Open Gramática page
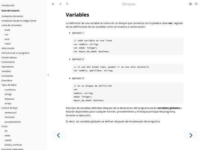The height and width of the screenshot is (150, 201). (x=7, y=80)
